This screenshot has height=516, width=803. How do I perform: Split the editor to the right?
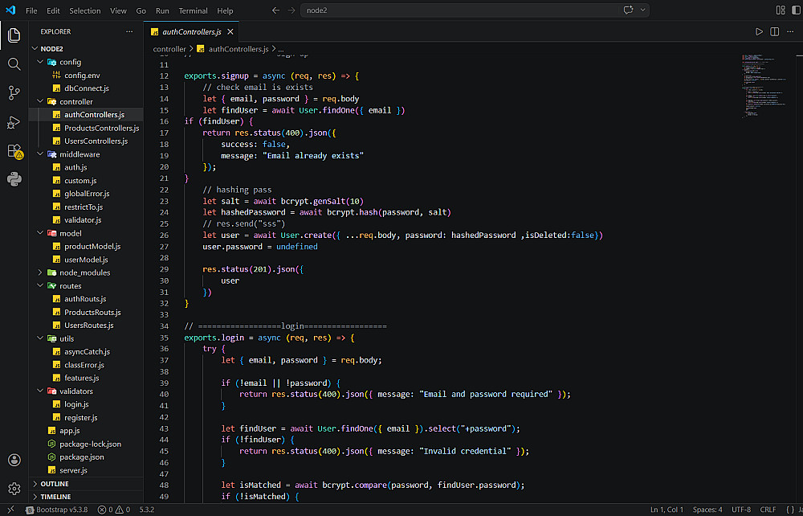[x=775, y=31]
